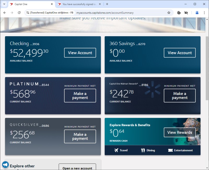This screenshot has width=209, height=170.
Task: Click the Travel rewards link text
Action: coord(124,150)
